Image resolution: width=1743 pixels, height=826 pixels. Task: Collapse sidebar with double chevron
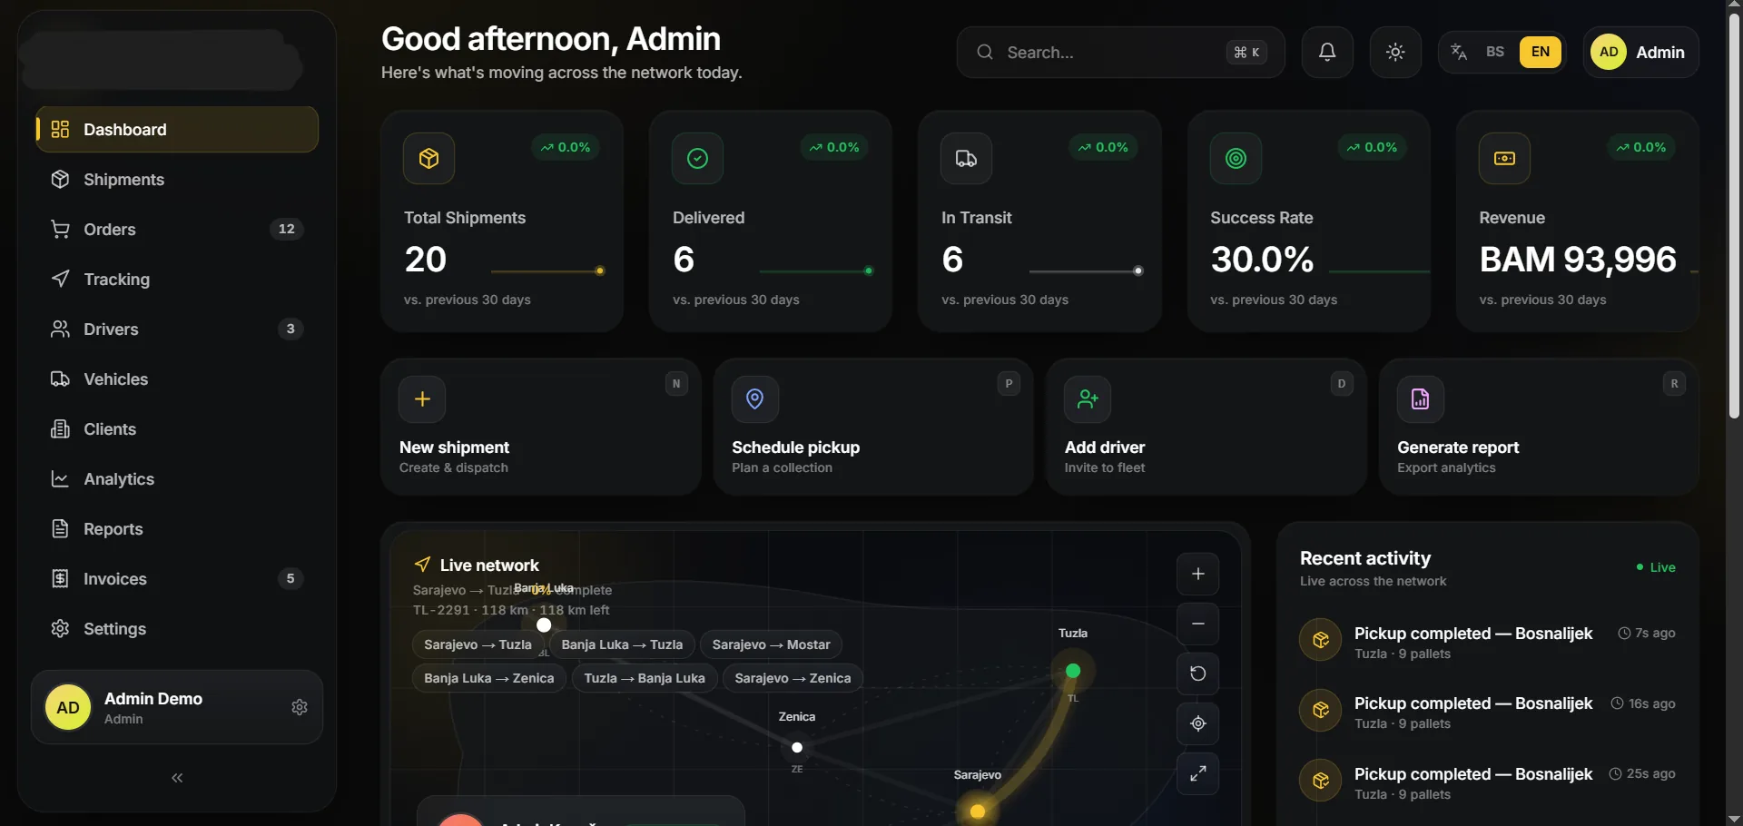[x=177, y=778]
